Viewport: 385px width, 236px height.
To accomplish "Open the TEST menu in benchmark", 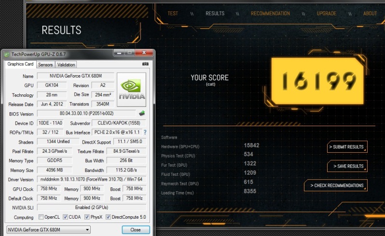I will pos(173,13).
